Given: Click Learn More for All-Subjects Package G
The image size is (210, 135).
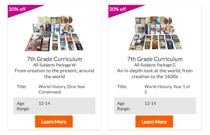Looking at the screenshot, I should (154, 122).
